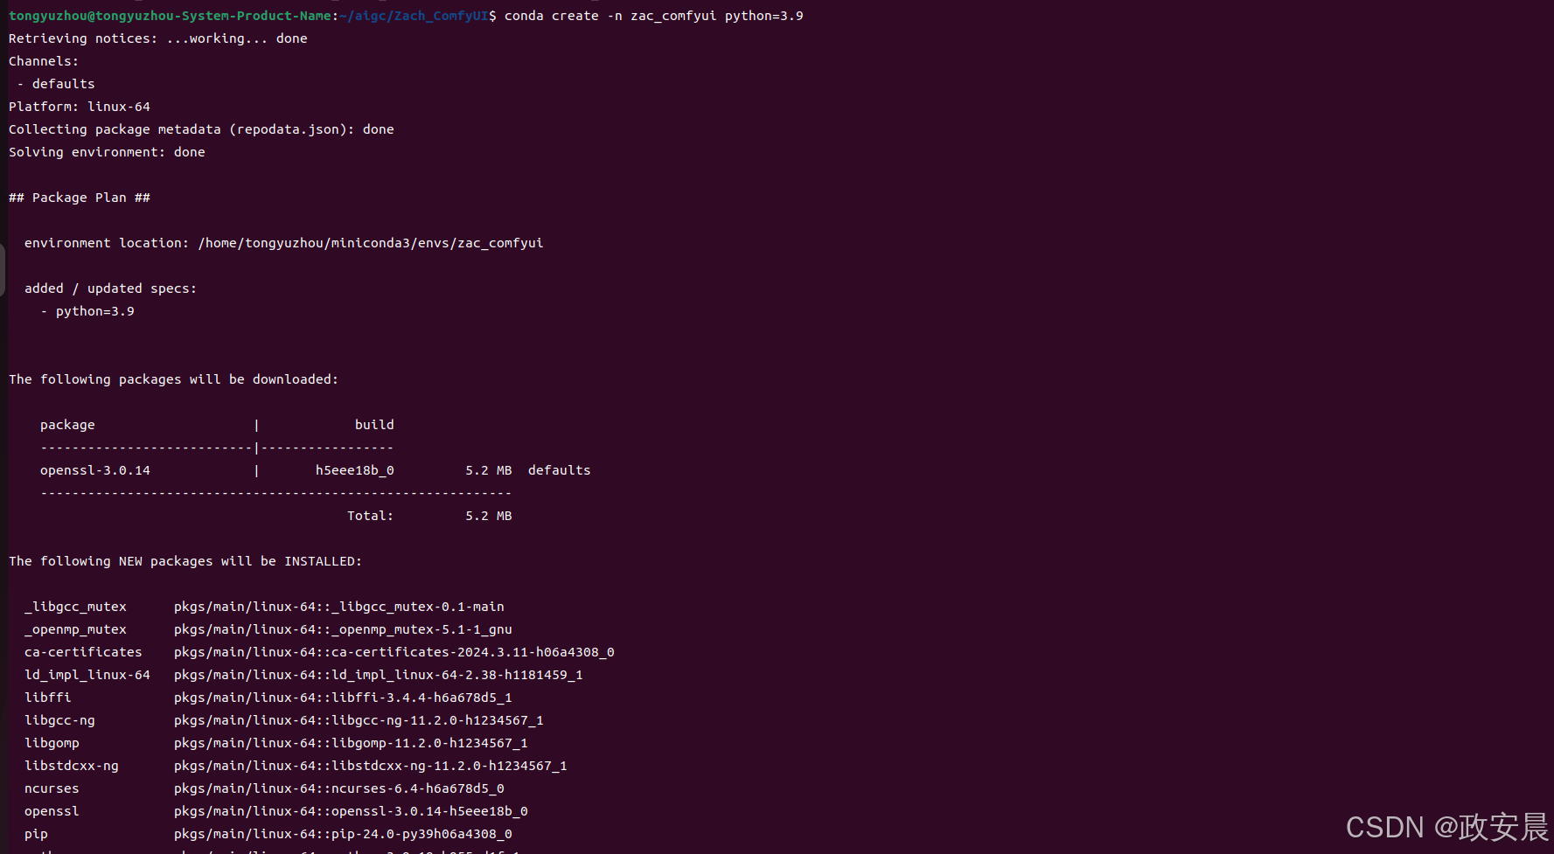Click the '_openmp_mutex-5.1-1_gnu' package path
Image resolution: width=1554 pixels, height=854 pixels.
tap(343, 629)
